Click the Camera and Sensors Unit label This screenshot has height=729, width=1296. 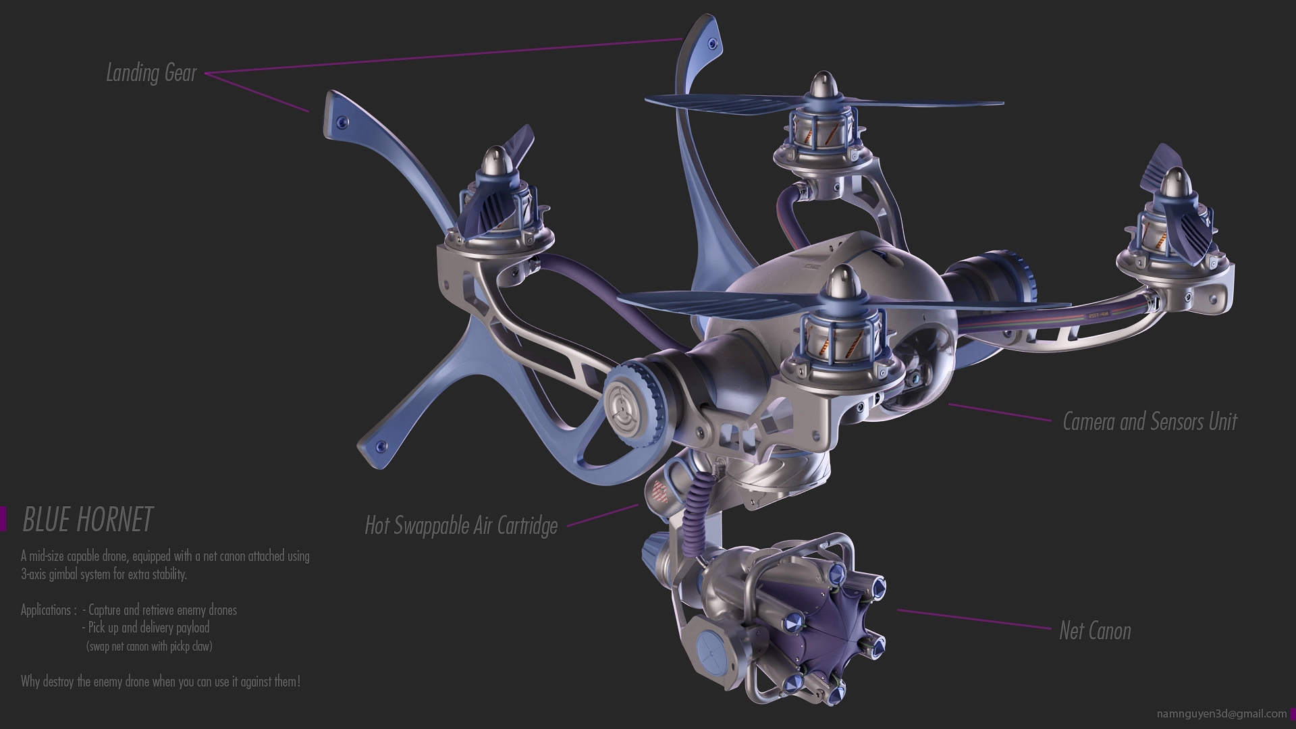pyautogui.click(x=1149, y=422)
